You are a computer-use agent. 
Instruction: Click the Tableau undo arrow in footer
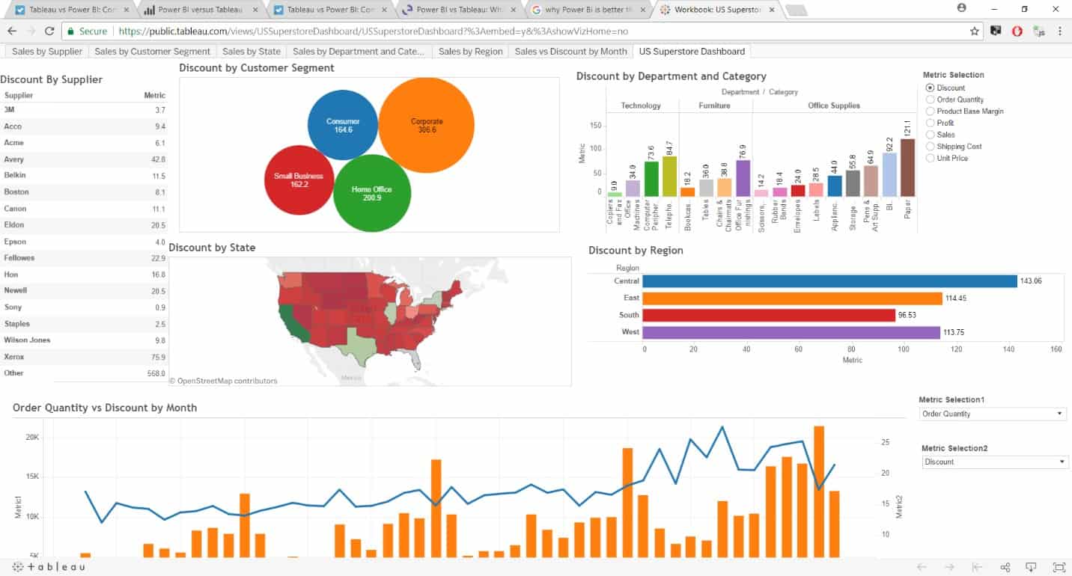click(x=922, y=567)
